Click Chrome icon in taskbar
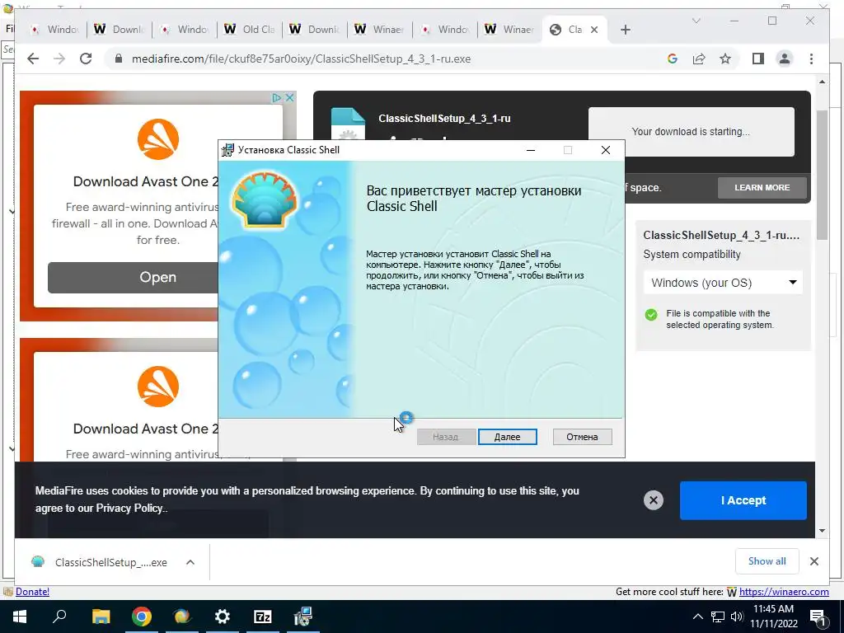The height and width of the screenshot is (633, 844). (x=142, y=617)
